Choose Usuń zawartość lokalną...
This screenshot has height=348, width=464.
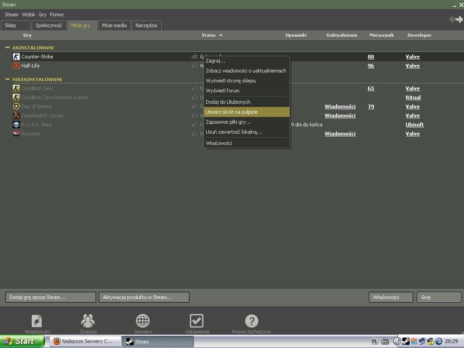click(247, 132)
